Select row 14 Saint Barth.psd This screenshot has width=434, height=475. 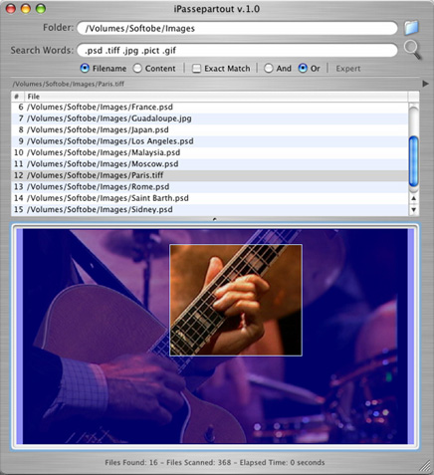coord(210,198)
